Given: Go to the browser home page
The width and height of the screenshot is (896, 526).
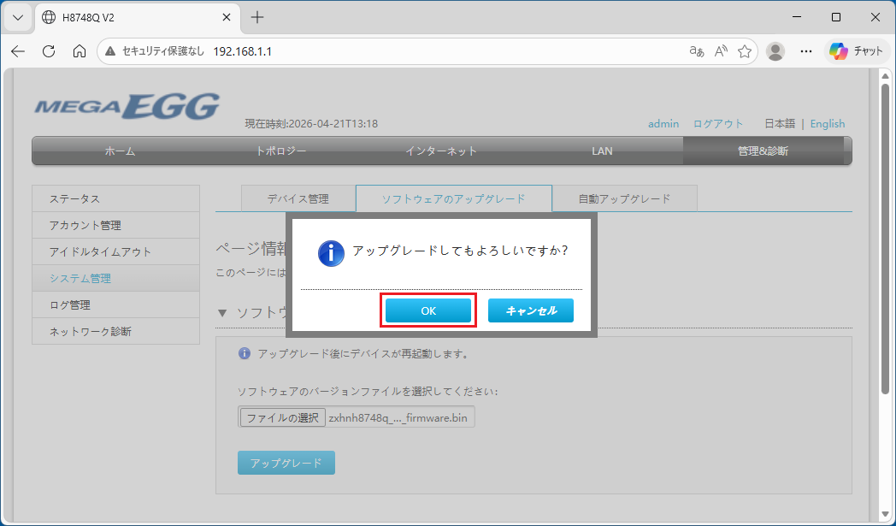Looking at the screenshot, I should 80,51.
